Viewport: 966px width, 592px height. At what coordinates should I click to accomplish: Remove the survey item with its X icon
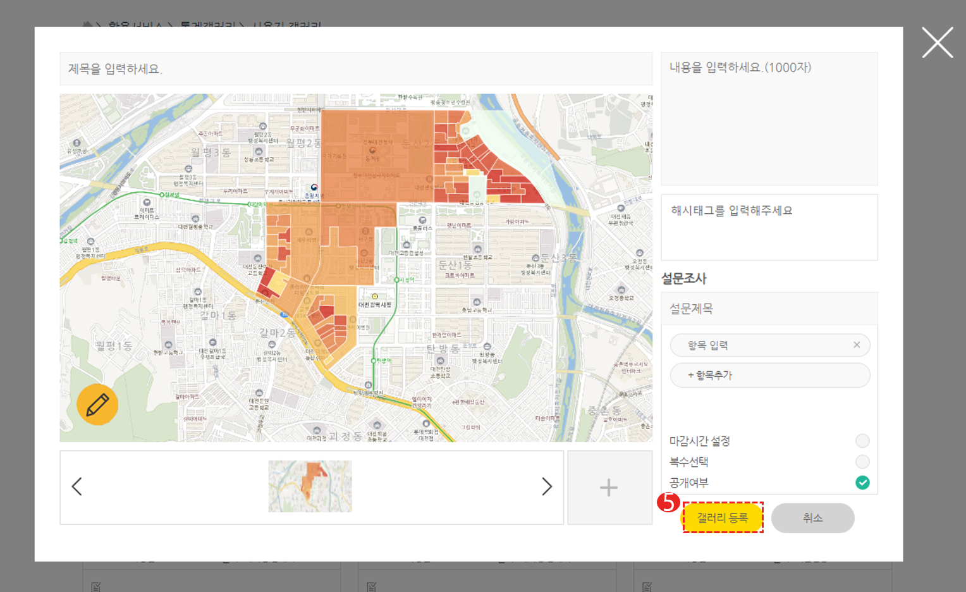pos(857,345)
